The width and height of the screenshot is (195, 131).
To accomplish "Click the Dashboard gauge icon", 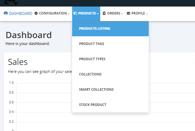I will [x=6, y=13].
